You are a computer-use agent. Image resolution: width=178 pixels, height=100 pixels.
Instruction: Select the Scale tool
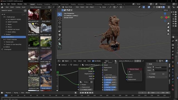[60, 31]
